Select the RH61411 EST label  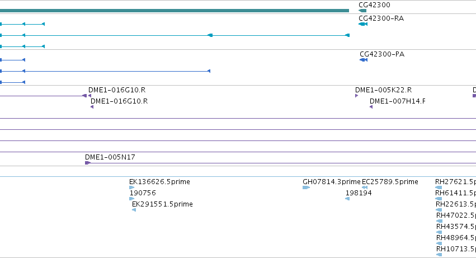[455, 193]
